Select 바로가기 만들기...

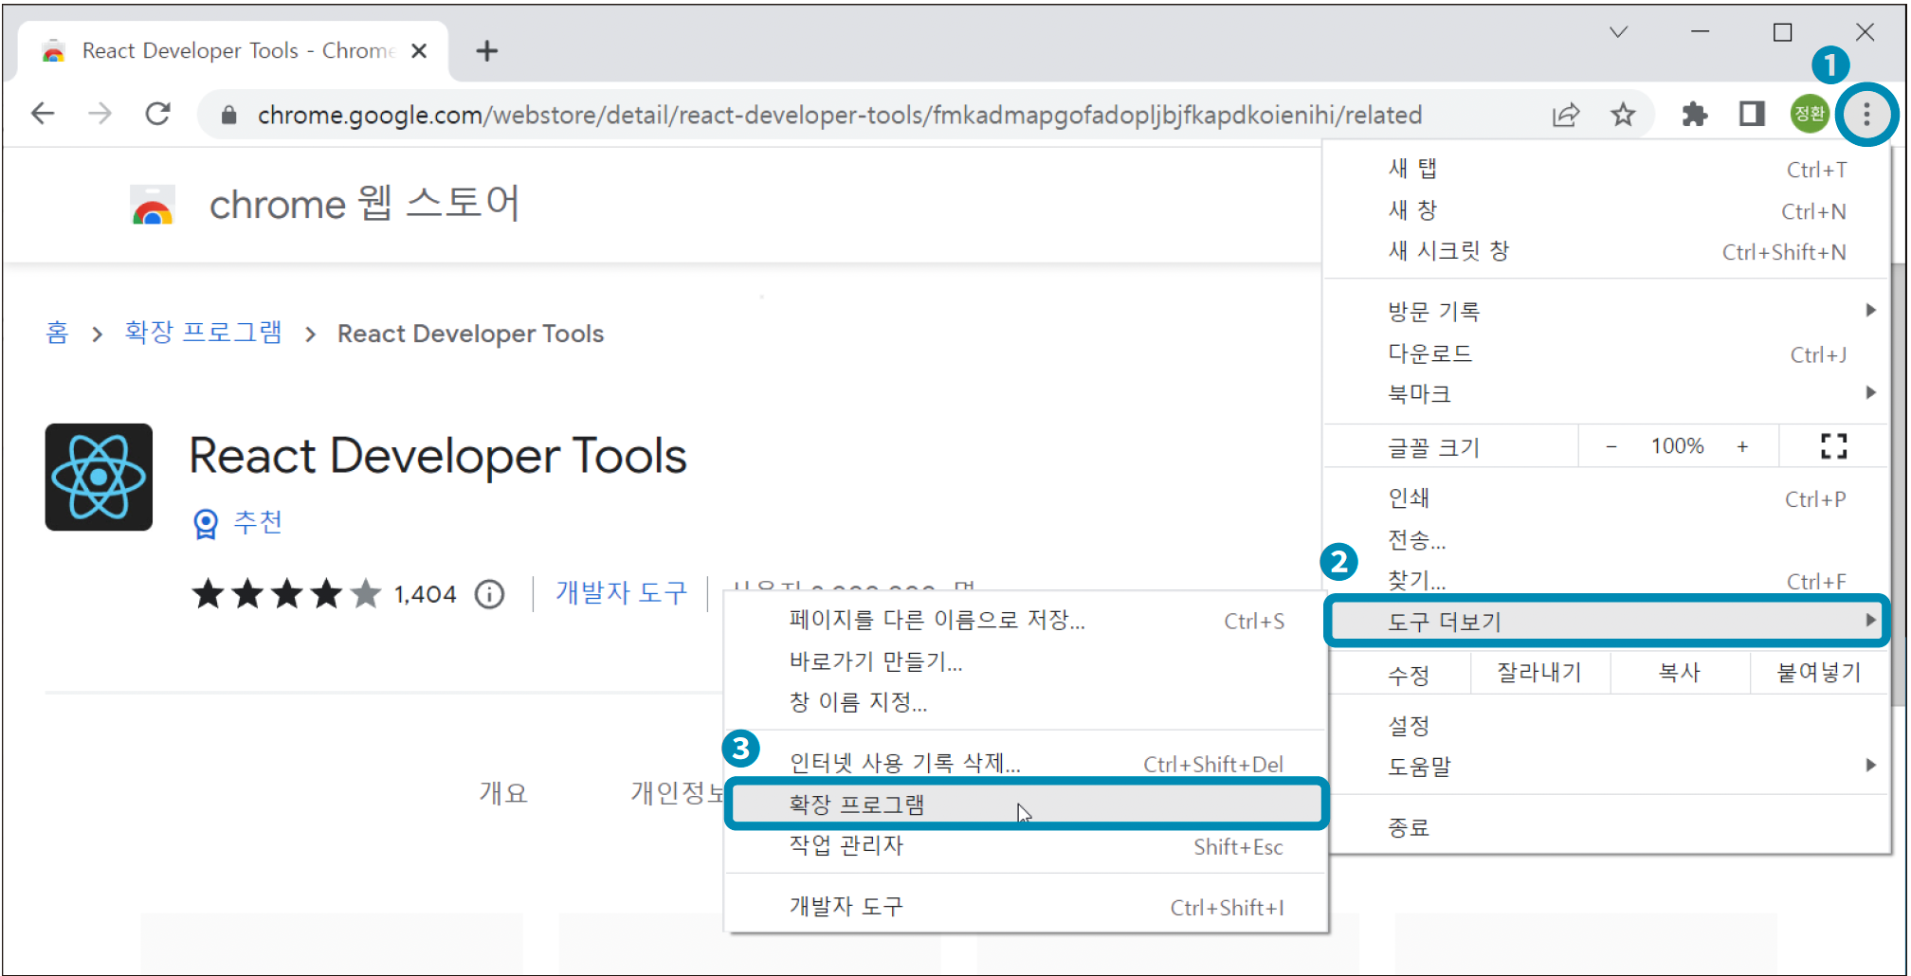[1026, 661]
